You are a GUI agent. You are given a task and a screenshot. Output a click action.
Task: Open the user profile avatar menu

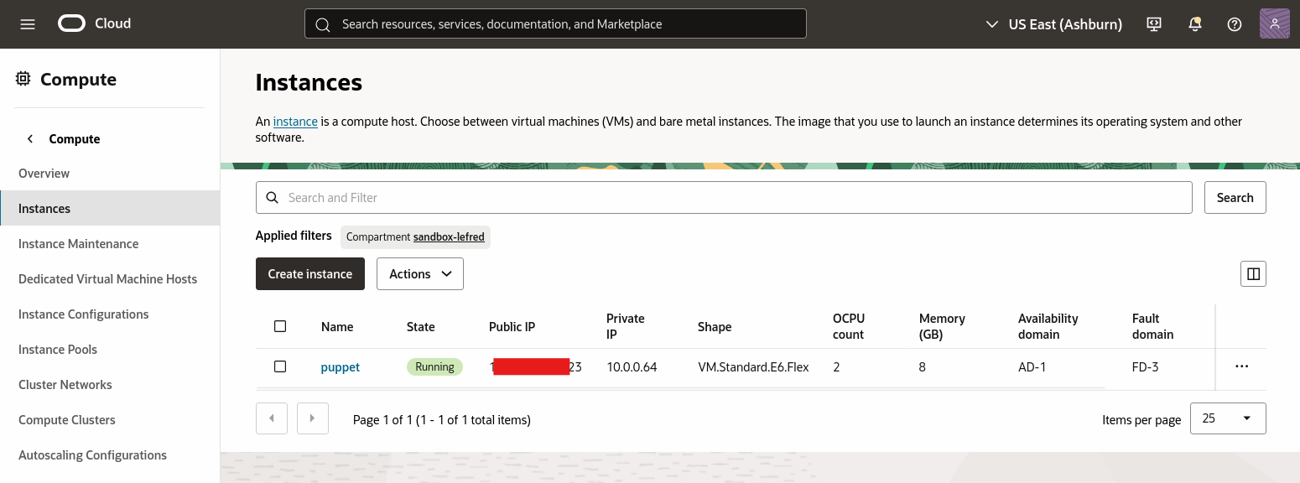1274,23
